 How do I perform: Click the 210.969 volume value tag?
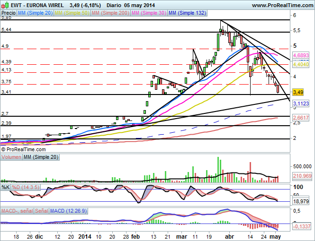pos(301,176)
